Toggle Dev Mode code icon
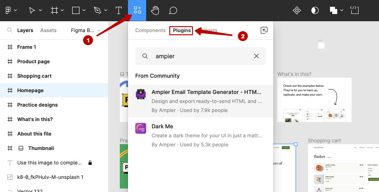379x192 pixels. pyautogui.click(x=354, y=10)
